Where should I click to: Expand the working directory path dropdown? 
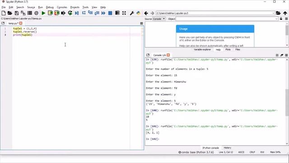pyautogui.click(x=273, y=13)
